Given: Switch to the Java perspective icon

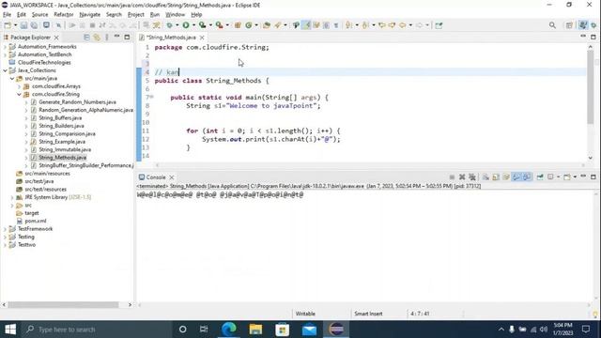Looking at the screenshot, I should point(583,25).
